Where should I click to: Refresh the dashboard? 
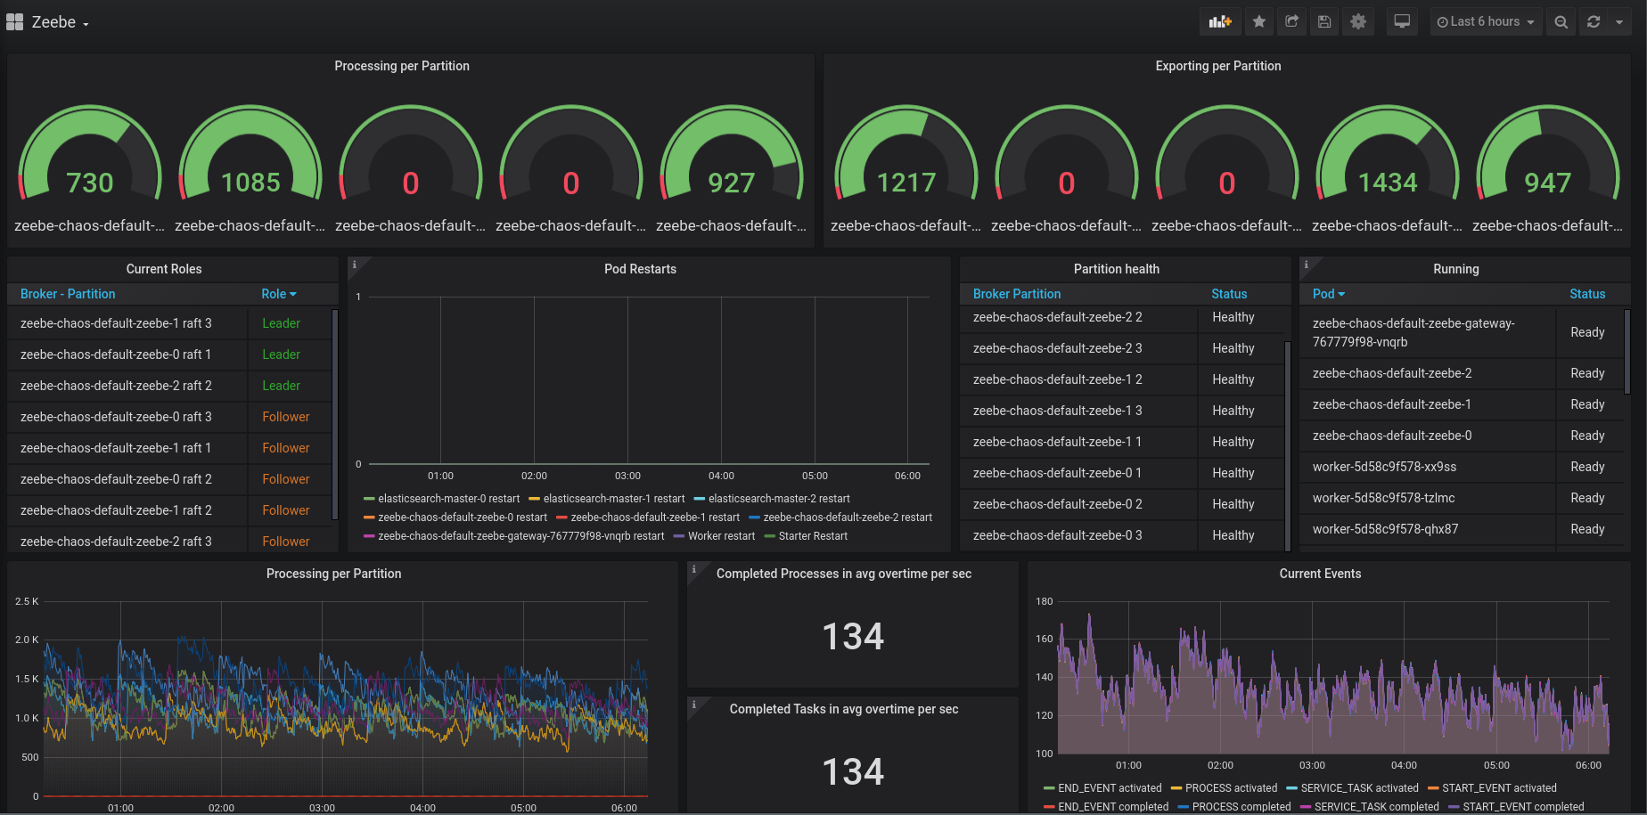point(1594,22)
